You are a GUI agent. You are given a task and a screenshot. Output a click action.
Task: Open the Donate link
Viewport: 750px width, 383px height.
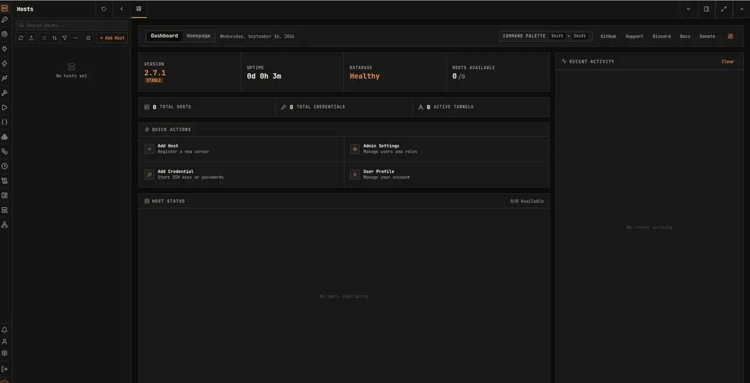[x=707, y=36]
